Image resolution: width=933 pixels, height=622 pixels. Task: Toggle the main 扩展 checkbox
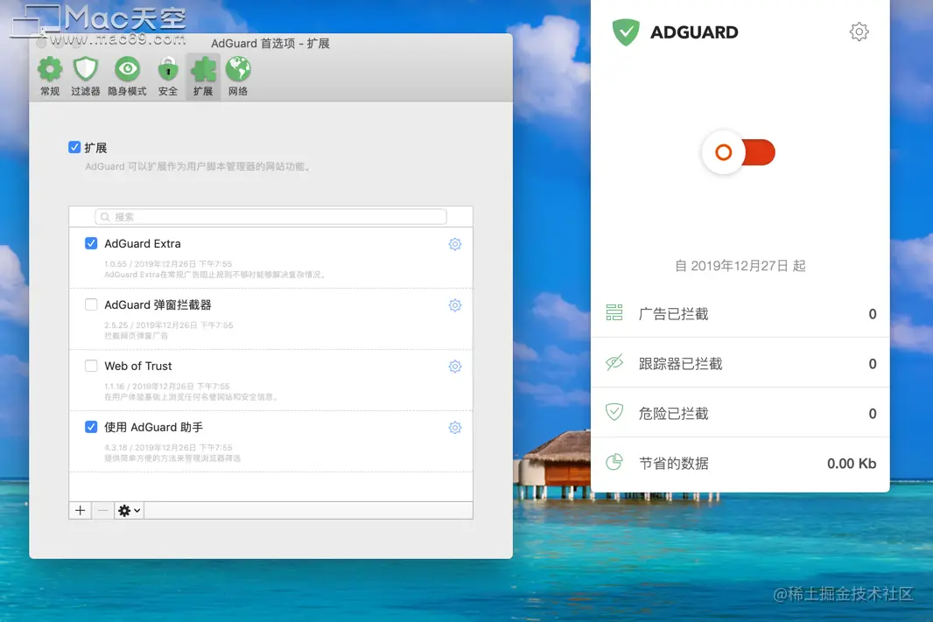coord(74,147)
